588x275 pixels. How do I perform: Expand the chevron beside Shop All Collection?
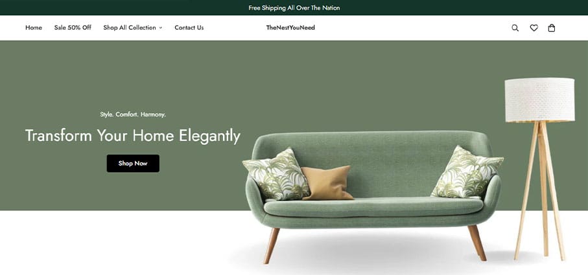point(161,28)
